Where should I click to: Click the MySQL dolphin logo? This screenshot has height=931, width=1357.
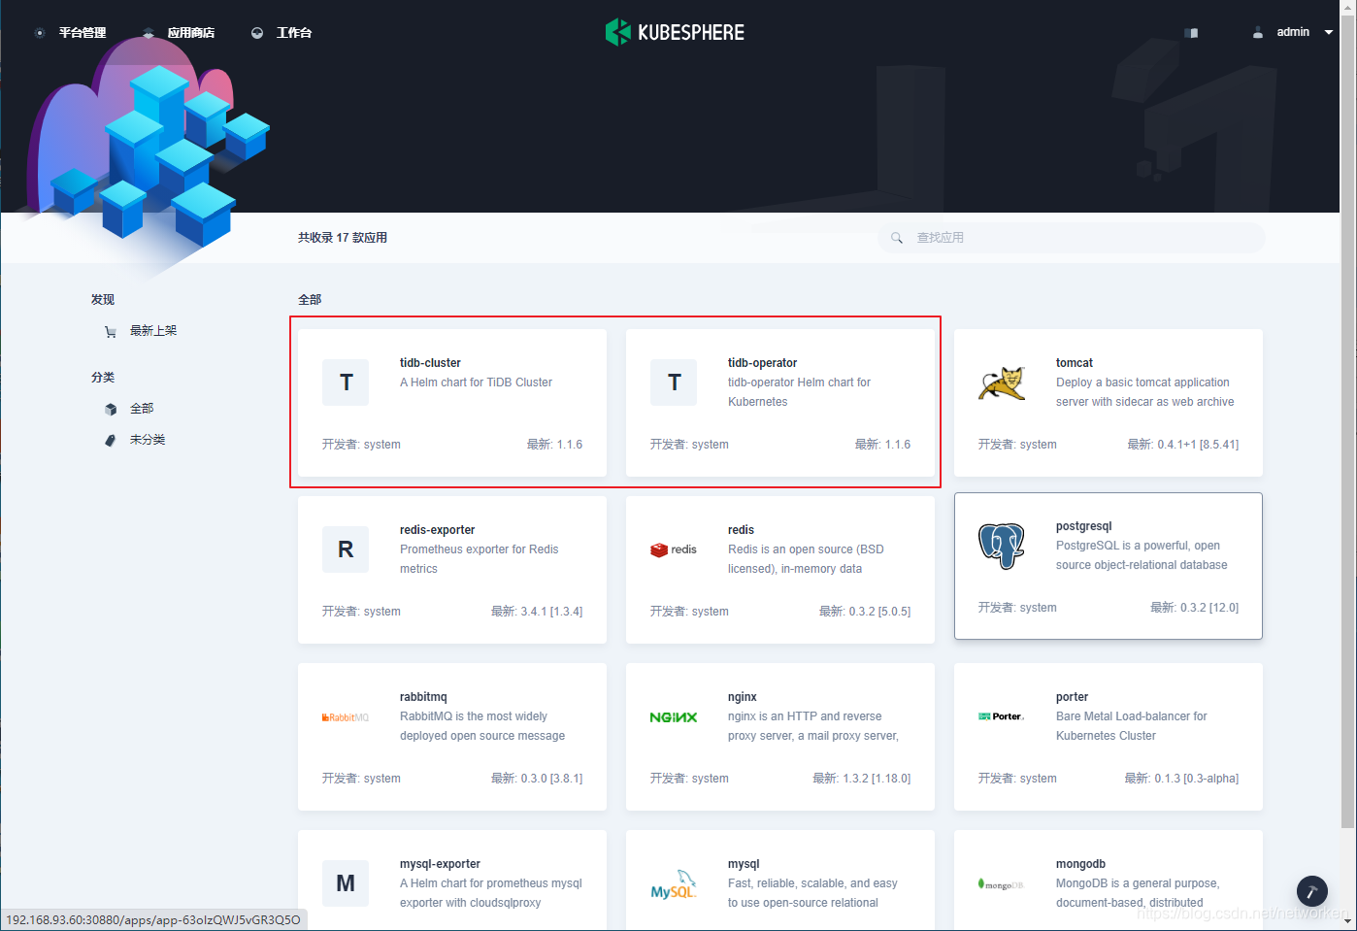(x=674, y=884)
